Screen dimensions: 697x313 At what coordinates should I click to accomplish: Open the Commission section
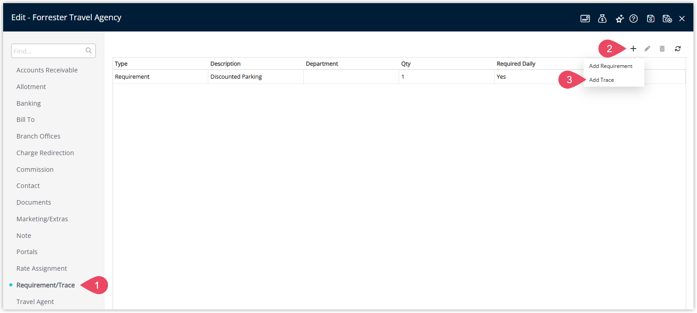pos(35,170)
